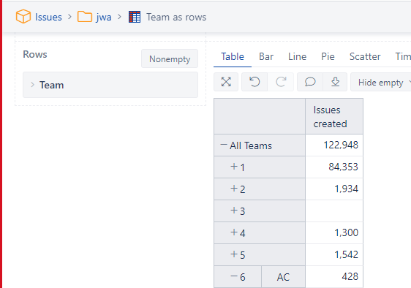Click the 1,300 value cell
The image size is (411, 288).
(x=334, y=232)
